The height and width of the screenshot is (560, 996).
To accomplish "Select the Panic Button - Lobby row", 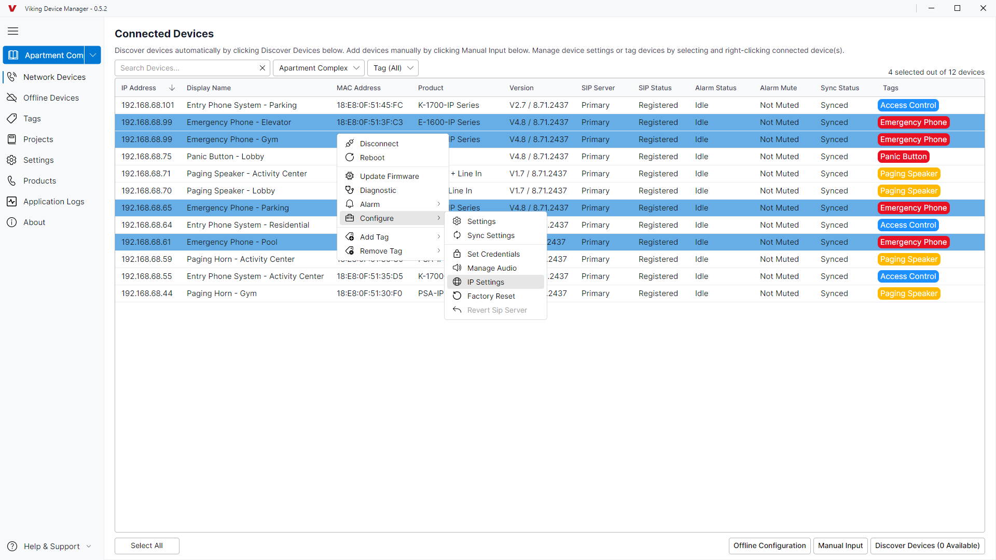I will coord(225,157).
